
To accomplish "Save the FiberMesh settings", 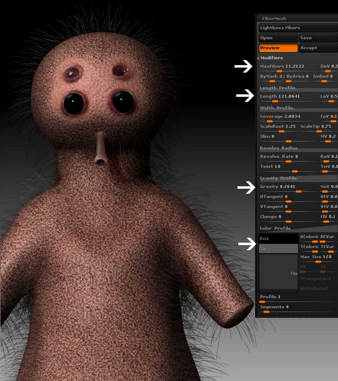I will click(318, 38).
